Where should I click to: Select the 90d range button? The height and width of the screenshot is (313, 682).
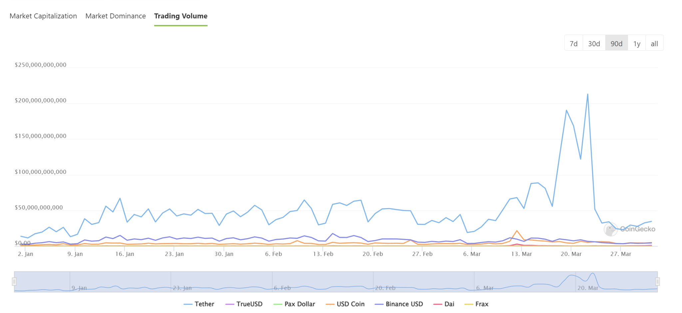[616, 44]
